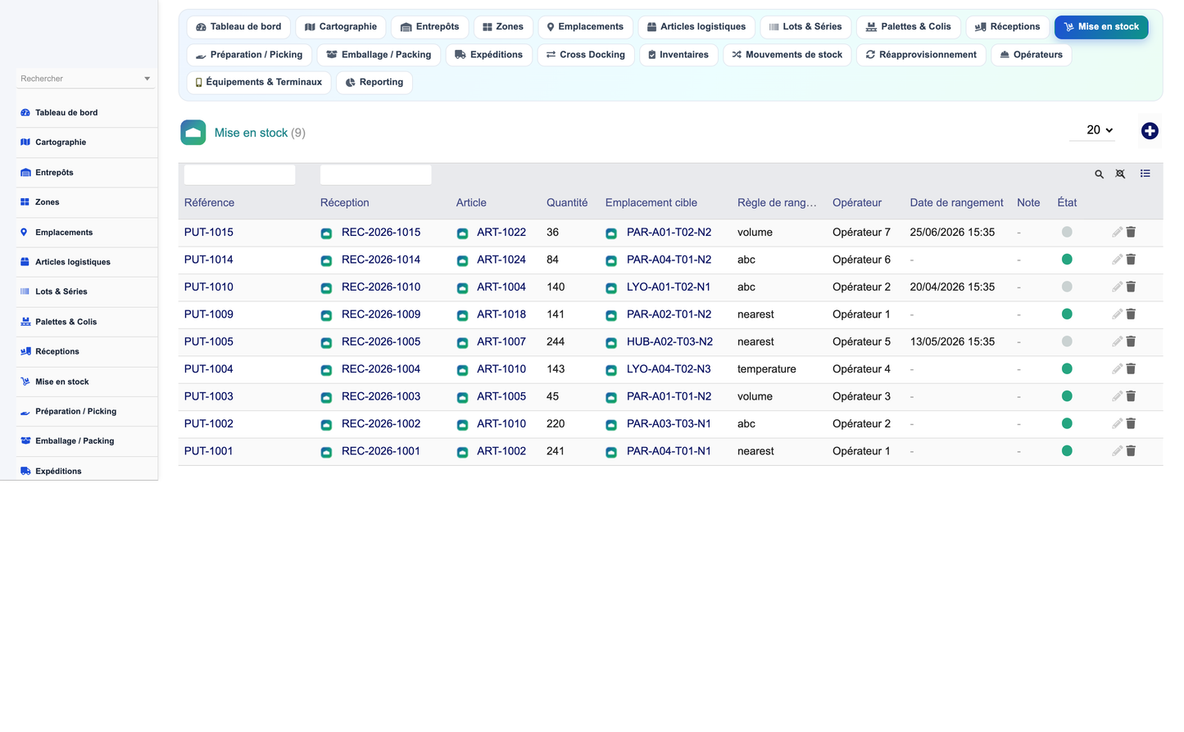
Task: Go to the Cross Docking tab
Action: pos(586,55)
